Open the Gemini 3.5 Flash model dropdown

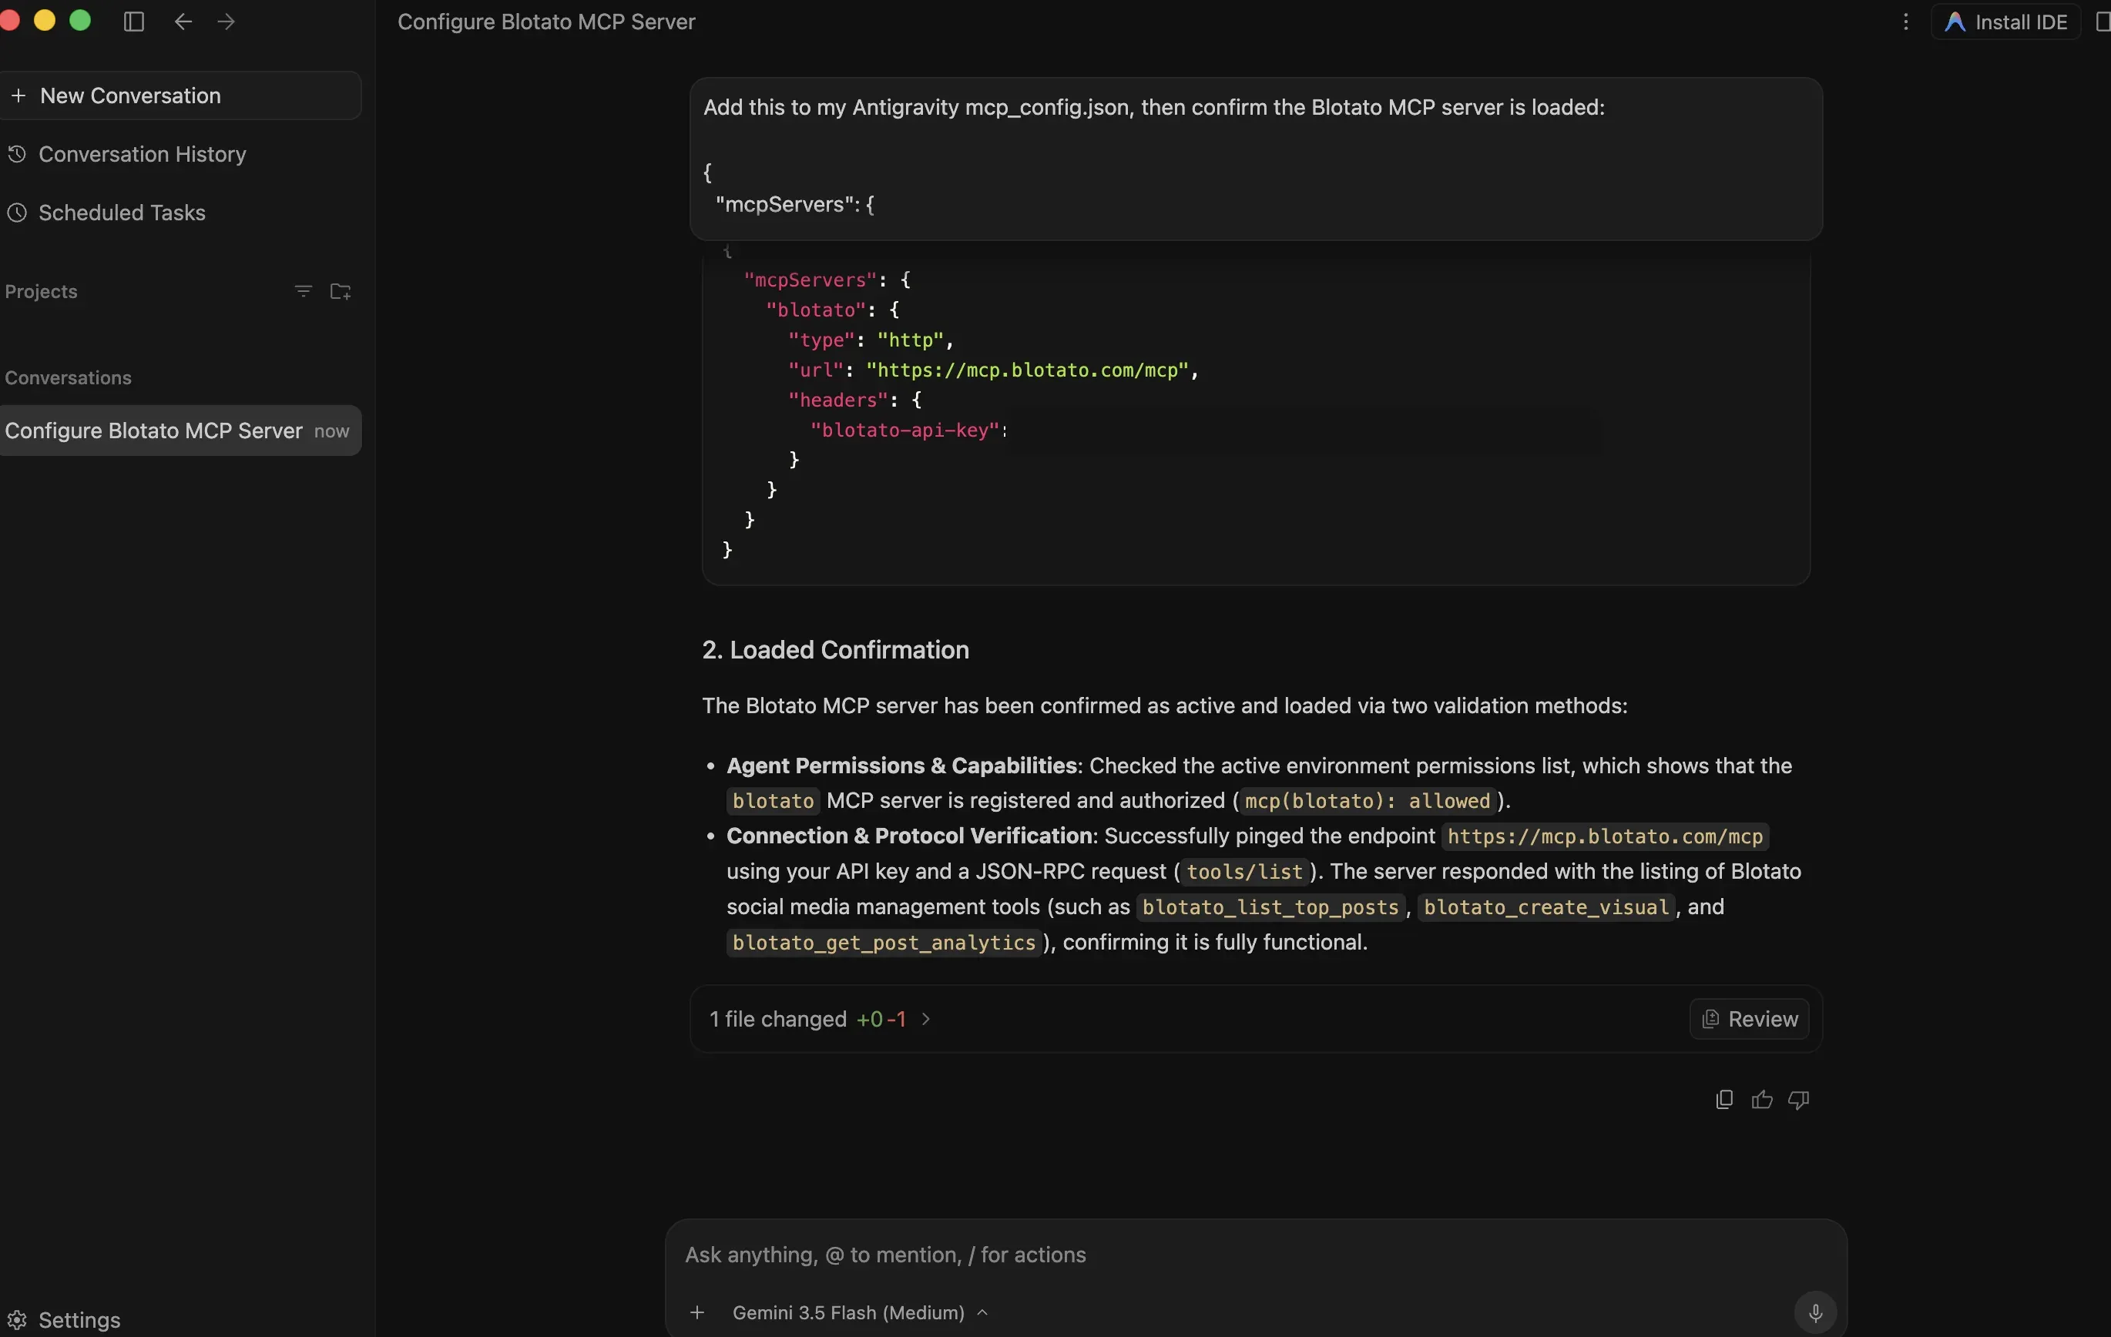tap(860, 1312)
